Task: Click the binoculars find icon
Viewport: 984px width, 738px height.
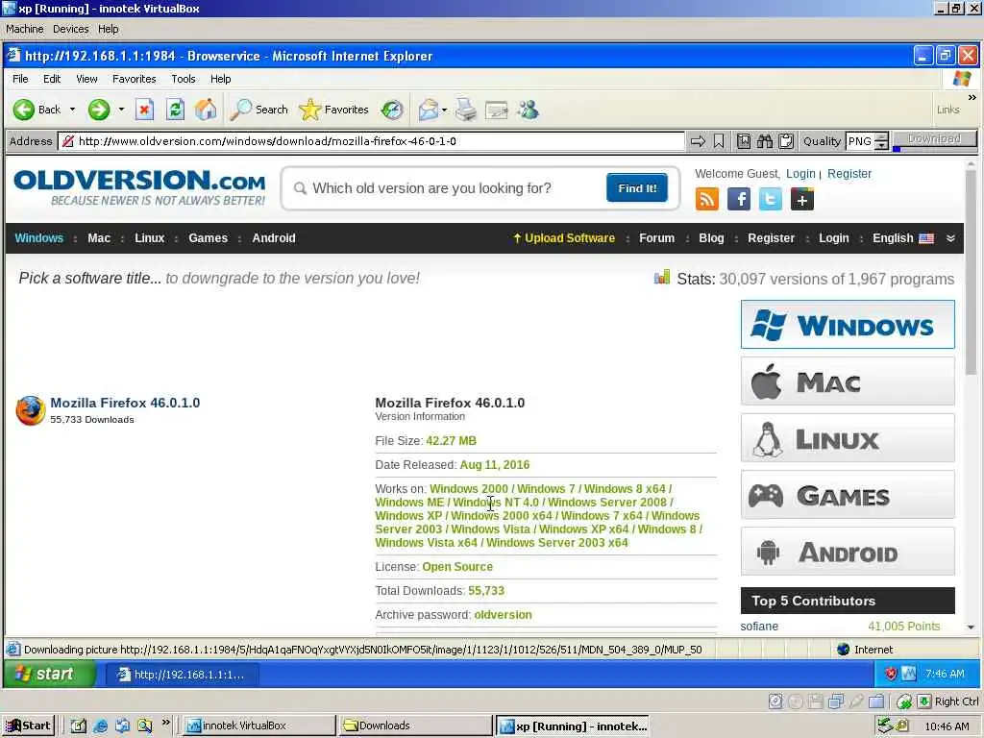Action: click(764, 141)
